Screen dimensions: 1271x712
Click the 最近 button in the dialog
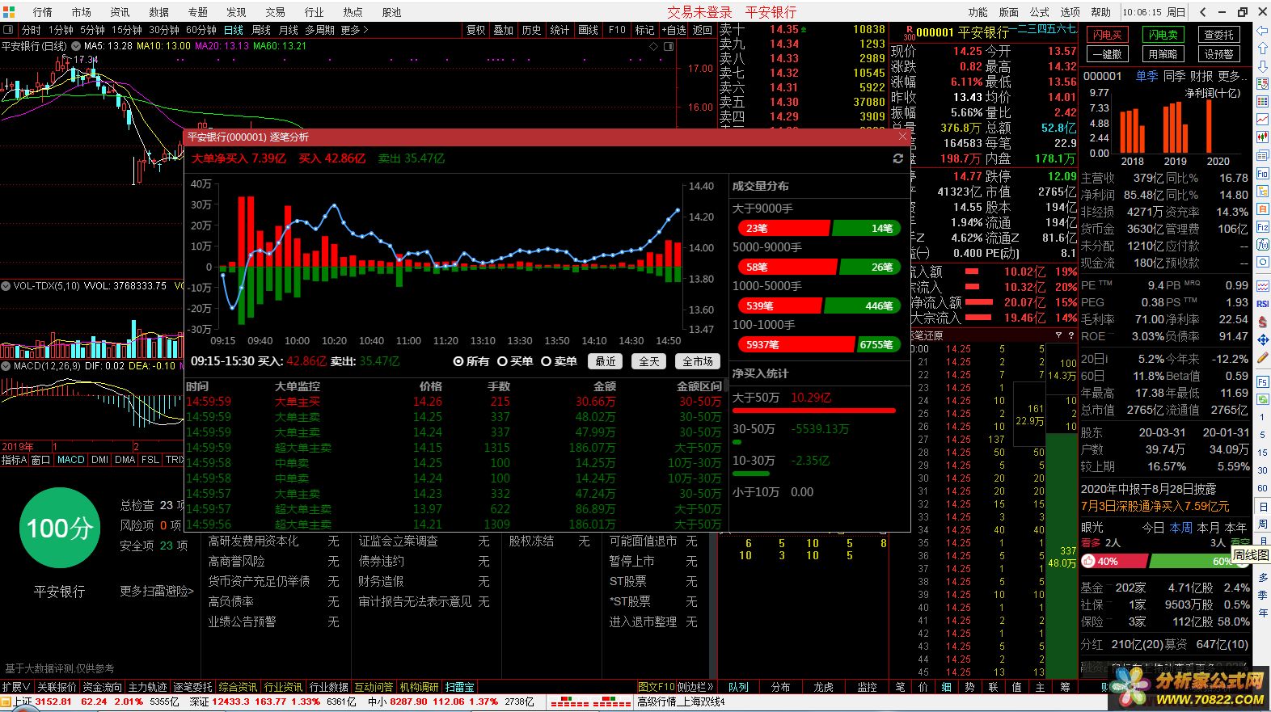tap(606, 361)
